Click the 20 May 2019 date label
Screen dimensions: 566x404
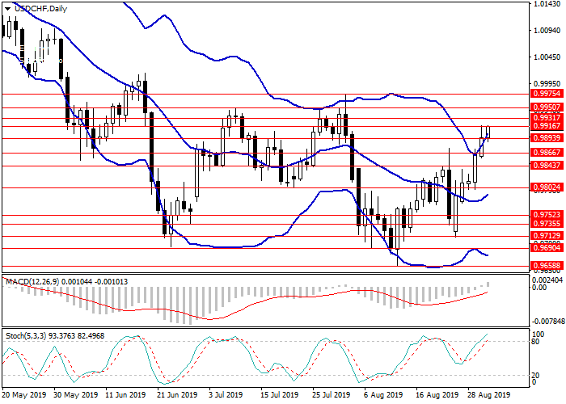(x=23, y=396)
